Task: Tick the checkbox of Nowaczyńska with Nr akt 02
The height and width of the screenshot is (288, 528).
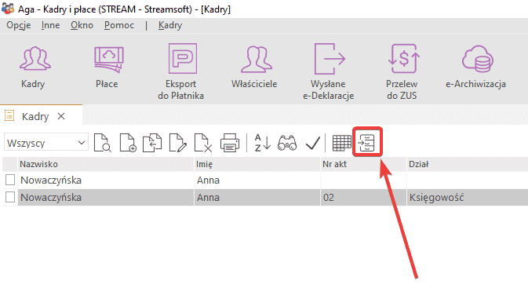Action: (x=10, y=197)
